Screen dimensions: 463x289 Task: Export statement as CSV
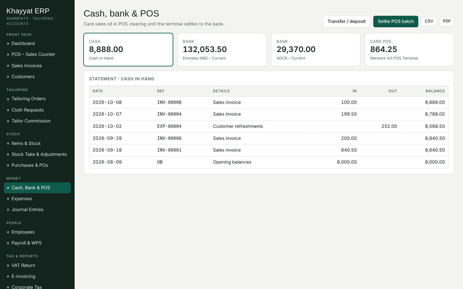click(429, 21)
